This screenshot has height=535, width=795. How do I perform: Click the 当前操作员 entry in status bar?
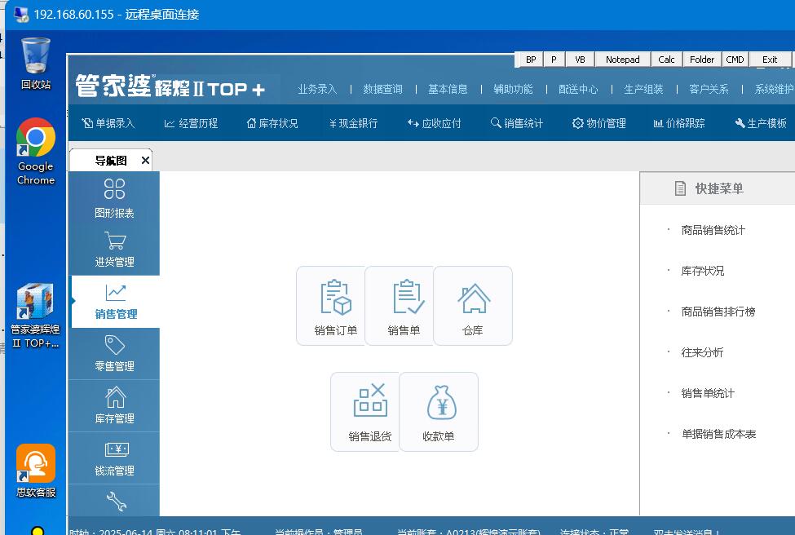coord(318,532)
